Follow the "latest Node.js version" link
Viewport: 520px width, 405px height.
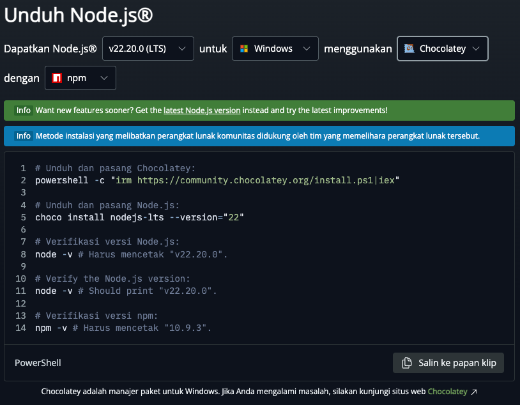click(202, 111)
